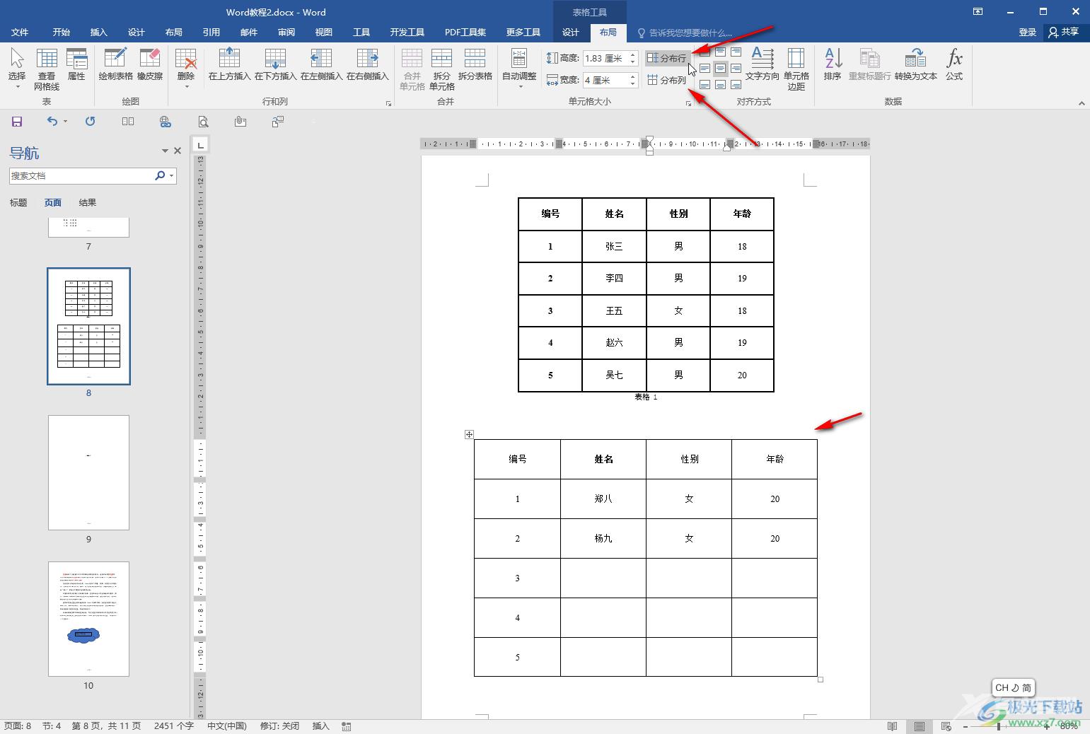The image size is (1090, 734).
Task: Click the Search document (搜索文档) field
Action: [x=81, y=175]
